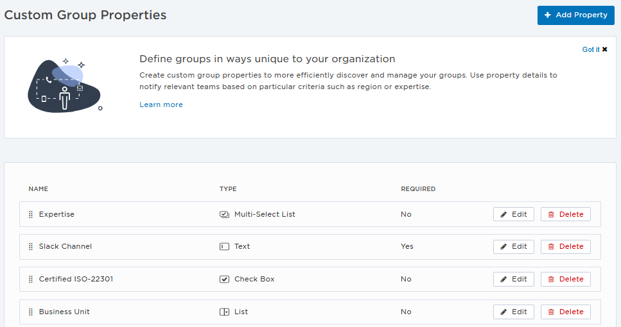Click the Add Property button
Screen dimensions: 621x327
[x=575, y=15]
